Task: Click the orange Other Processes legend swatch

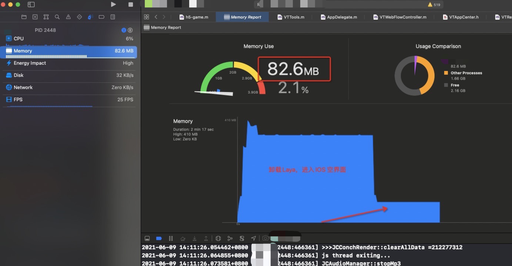Action: click(x=446, y=73)
